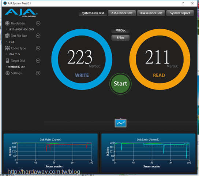Click the Codec Type label
The width and height of the screenshot is (199, 176).
click(18, 48)
